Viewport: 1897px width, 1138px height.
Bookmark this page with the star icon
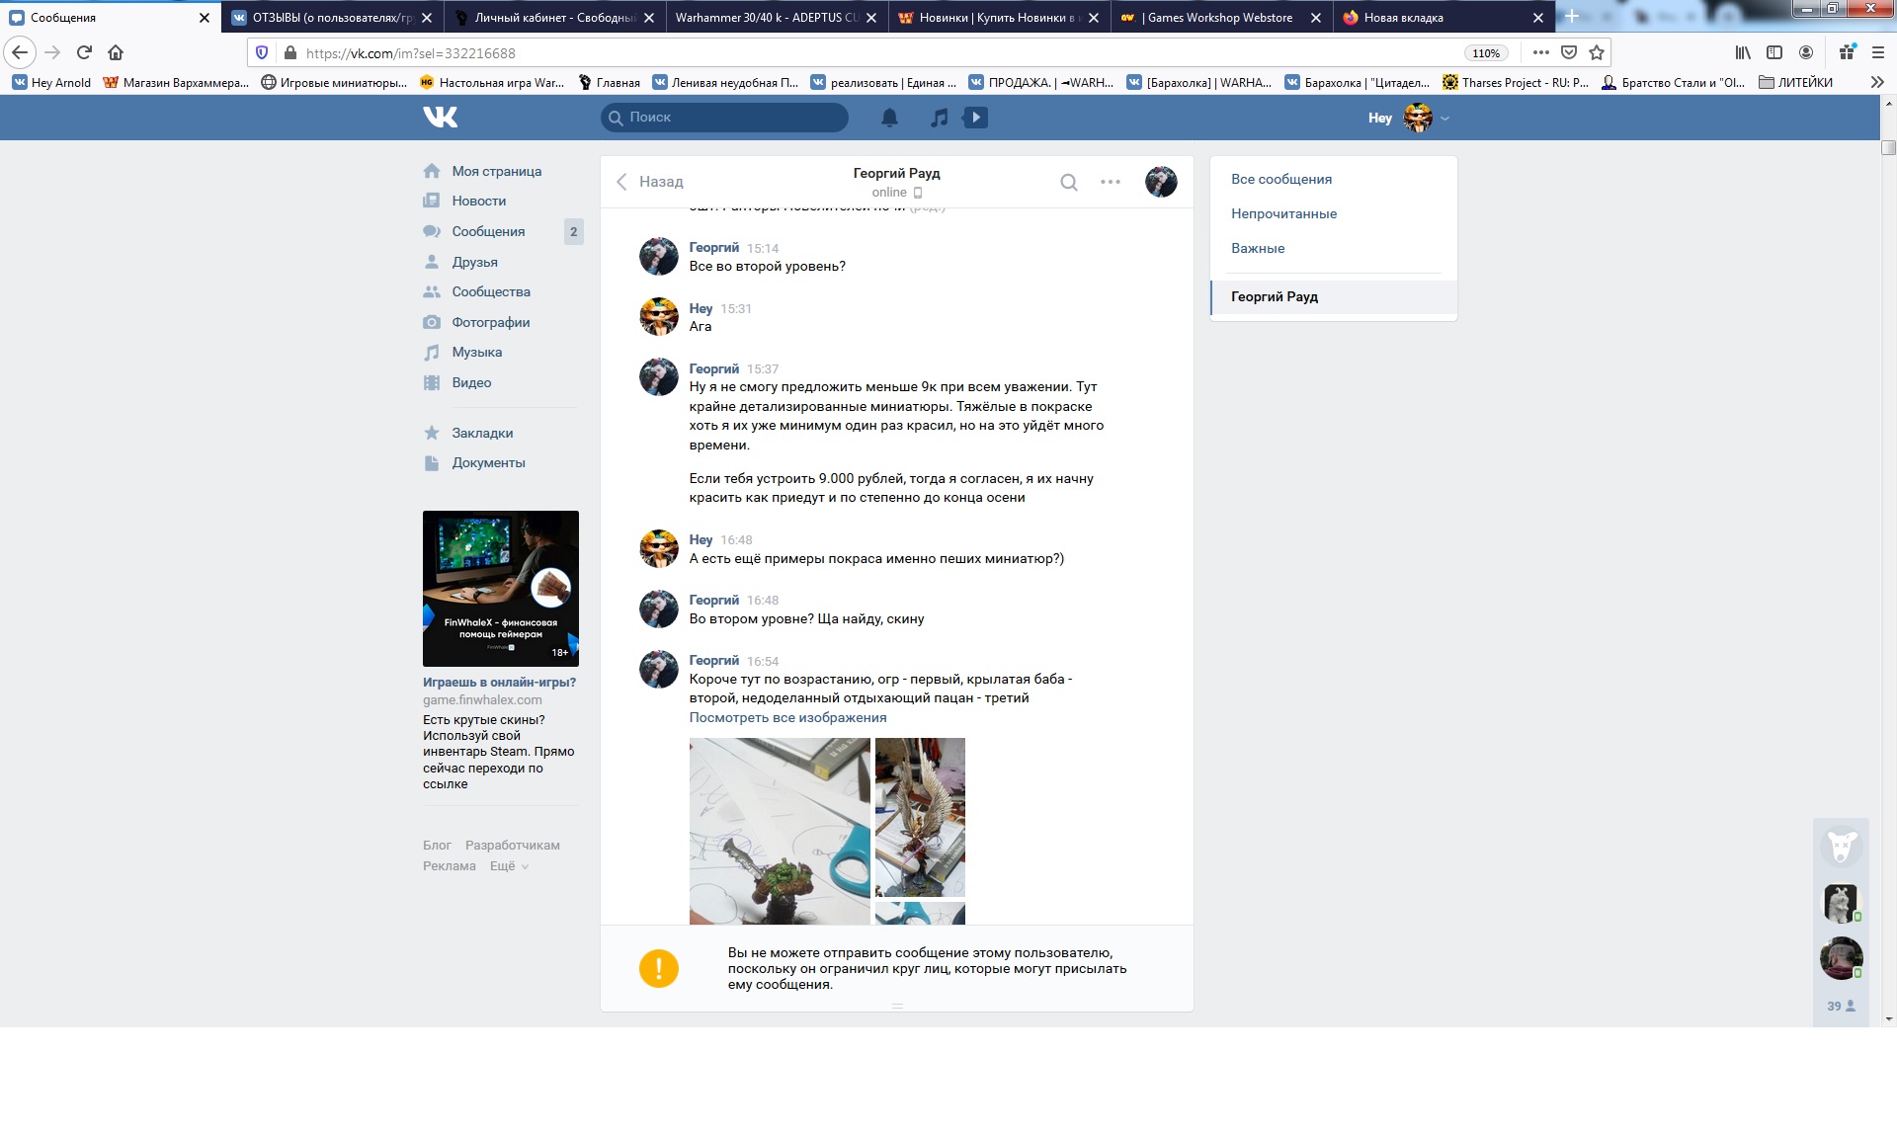(1597, 52)
